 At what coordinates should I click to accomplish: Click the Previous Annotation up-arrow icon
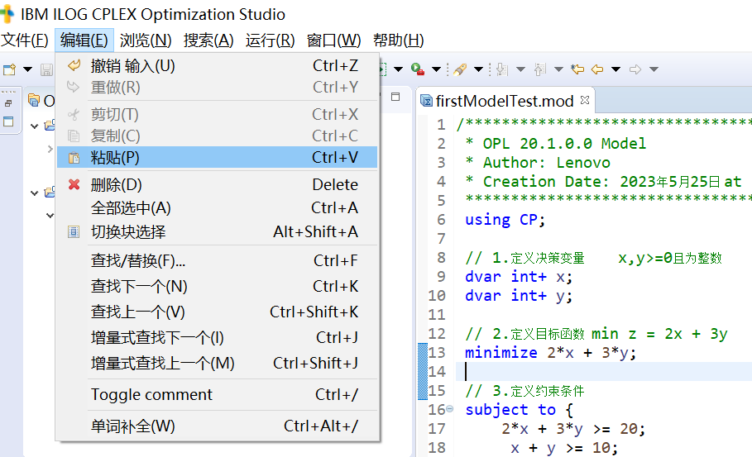(540, 69)
